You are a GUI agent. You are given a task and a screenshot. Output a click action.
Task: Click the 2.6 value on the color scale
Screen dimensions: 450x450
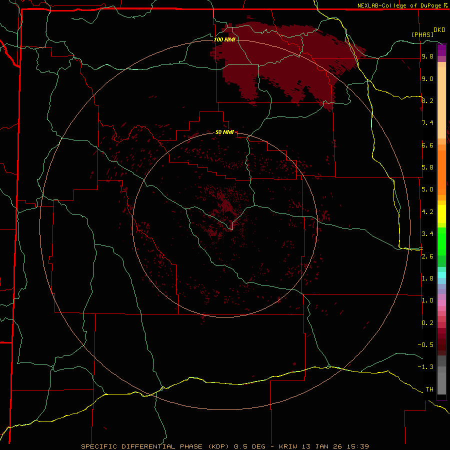coord(427,256)
